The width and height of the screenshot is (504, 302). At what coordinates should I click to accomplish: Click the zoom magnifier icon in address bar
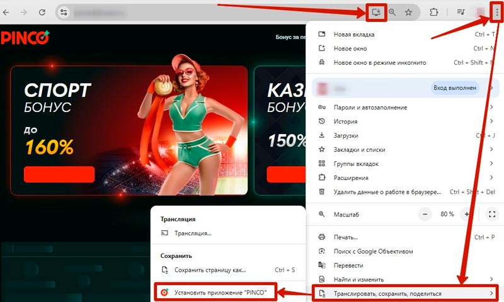pos(392,12)
